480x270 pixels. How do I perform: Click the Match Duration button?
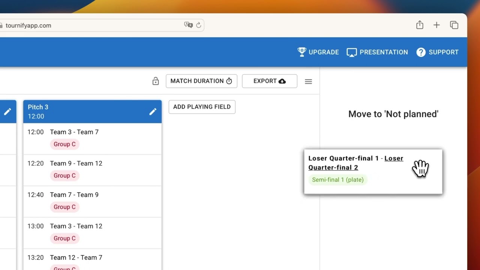[201, 81]
